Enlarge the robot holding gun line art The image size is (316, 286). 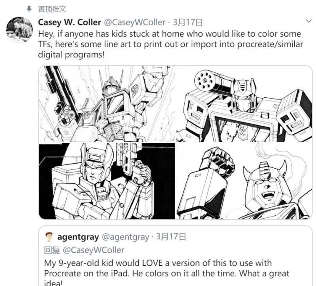click(x=107, y=181)
